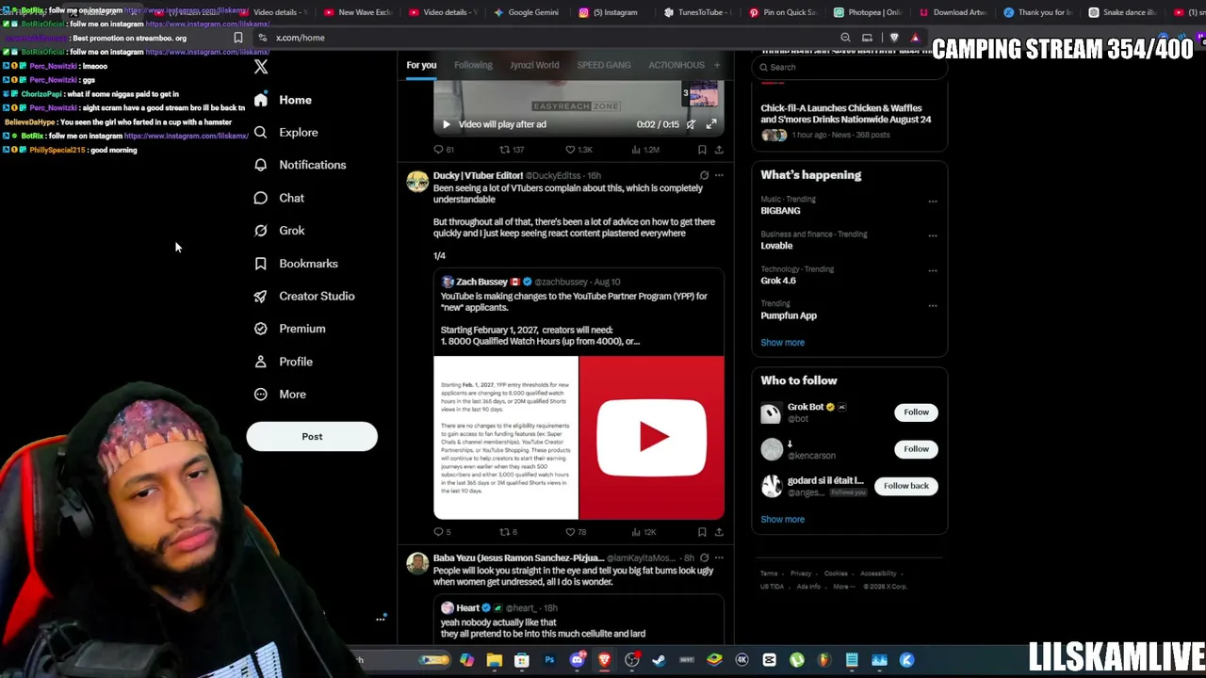The image size is (1206, 678).
Task: Open File Explorer from the taskbar
Action: point(495,660)
